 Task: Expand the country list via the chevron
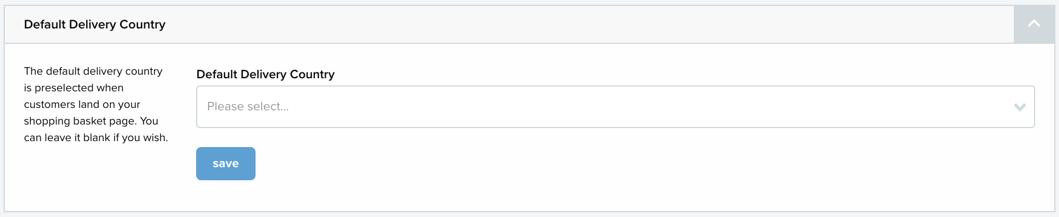point(1020,107)
